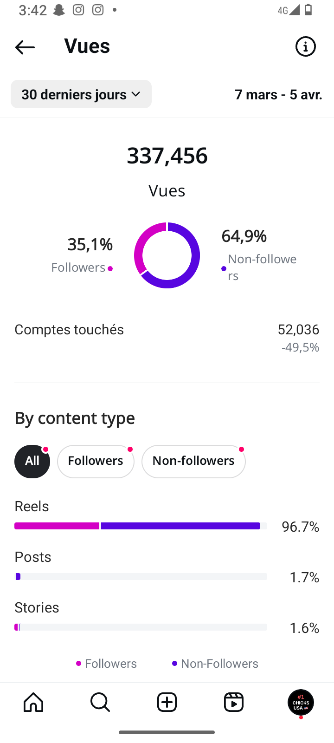Select the Followers filter chip
This screenshot has width=334, height=743.
96,461
